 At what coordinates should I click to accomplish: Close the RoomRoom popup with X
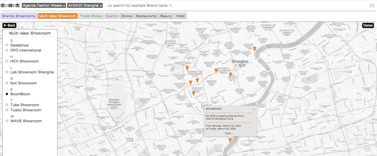[254, 109]
